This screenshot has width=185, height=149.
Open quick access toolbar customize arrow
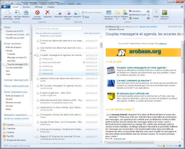click(18, 2)
